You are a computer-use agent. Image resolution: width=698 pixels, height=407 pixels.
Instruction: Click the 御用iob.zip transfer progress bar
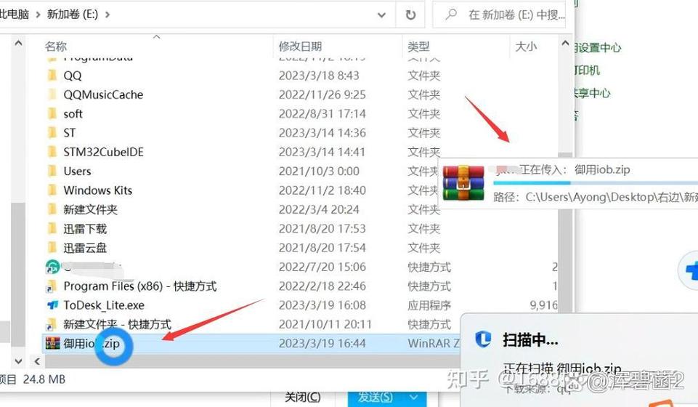click(x=596, y=182)
